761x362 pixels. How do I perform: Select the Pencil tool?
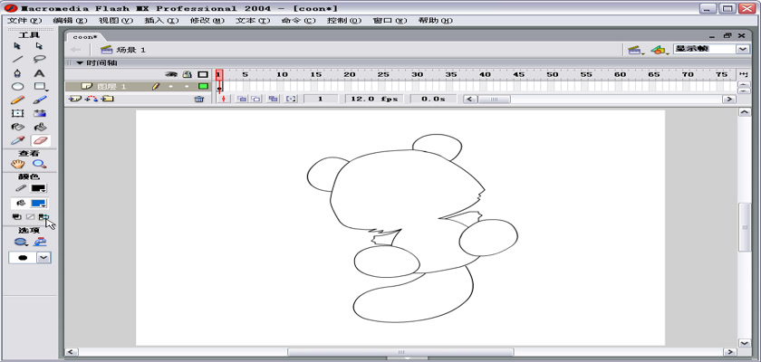[x=18, y=100]
